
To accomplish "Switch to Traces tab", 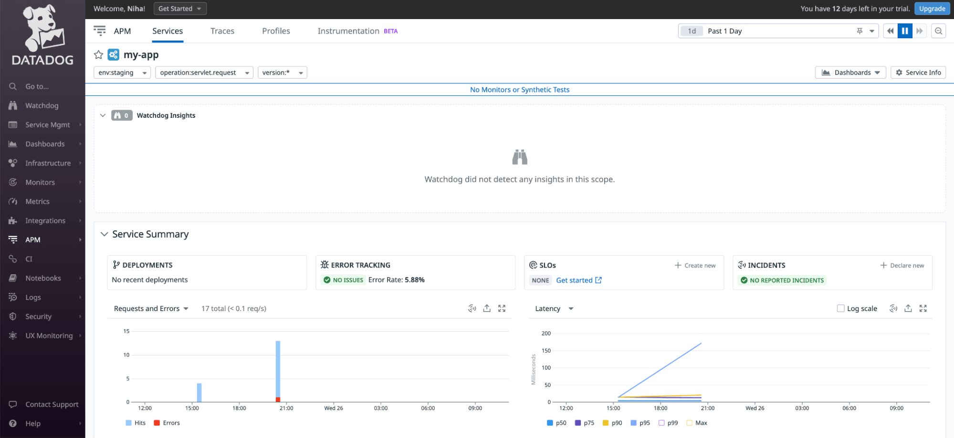I will [x=222, y=31].
